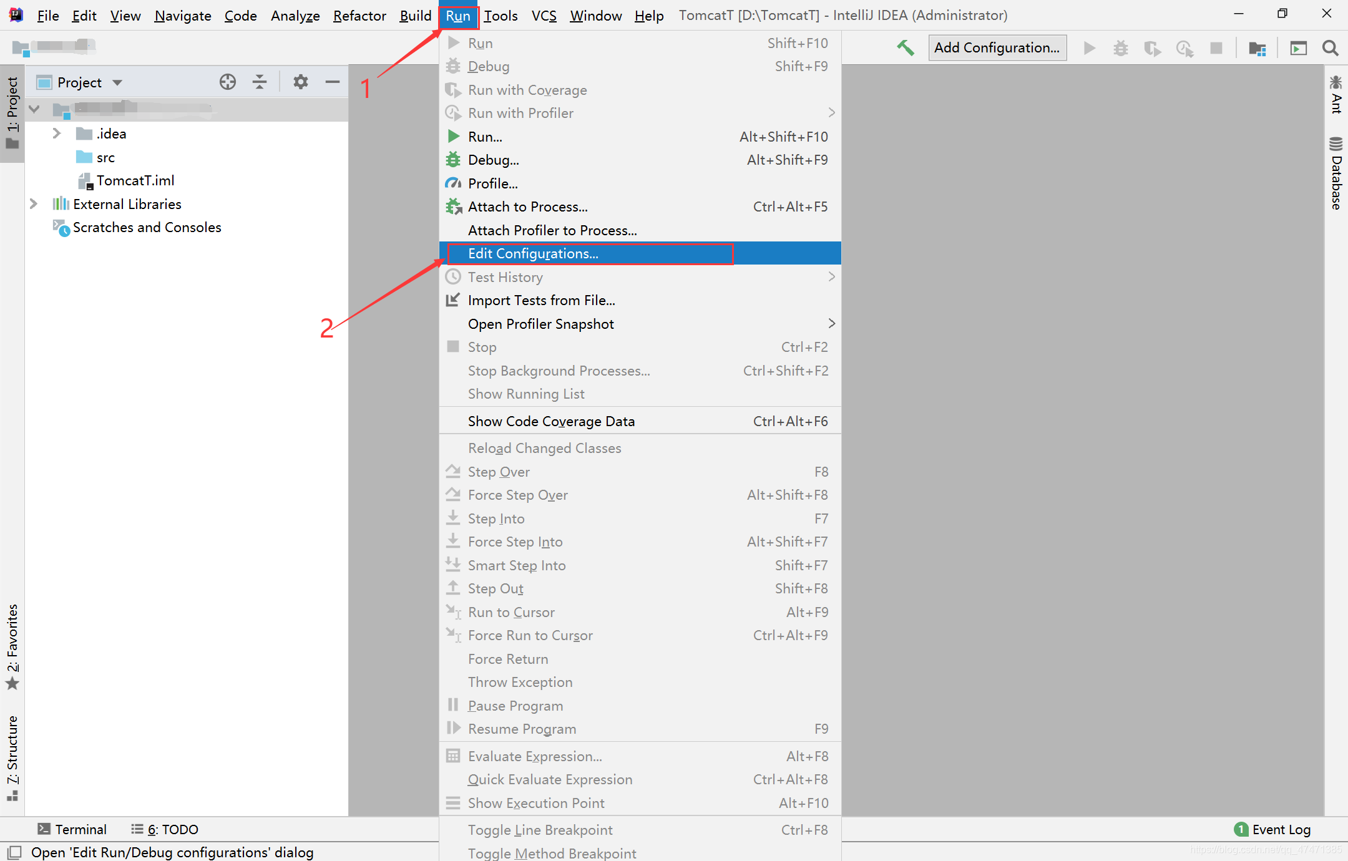Open the VCS menu
The width and height of the screenshot is (1348, 861).
tap(544, 16)
